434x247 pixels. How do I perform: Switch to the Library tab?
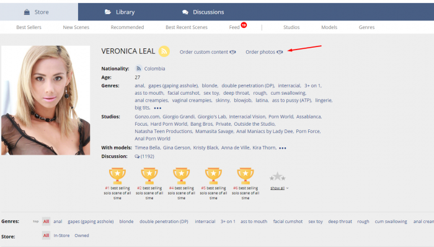120,12
